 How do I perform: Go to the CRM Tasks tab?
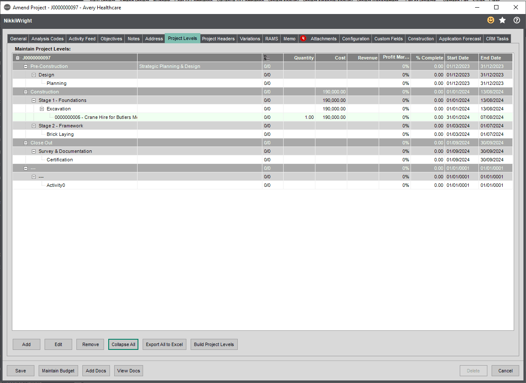coord(497,39)
